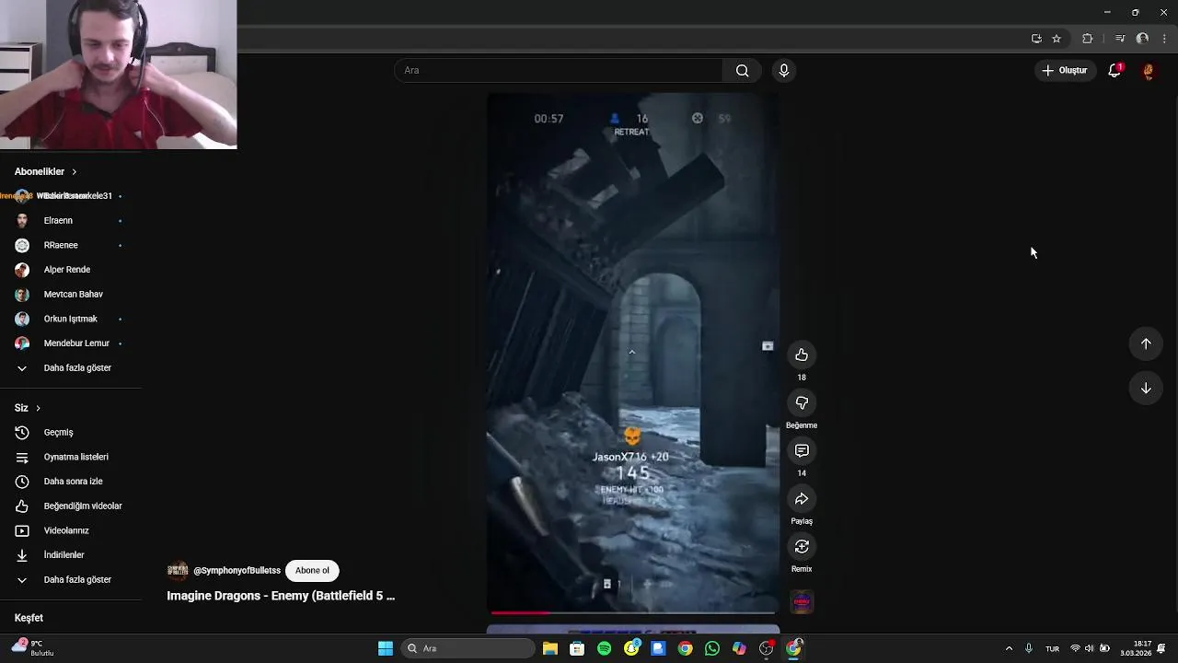Subscribe with the Abone ol button

pos(312,571)
